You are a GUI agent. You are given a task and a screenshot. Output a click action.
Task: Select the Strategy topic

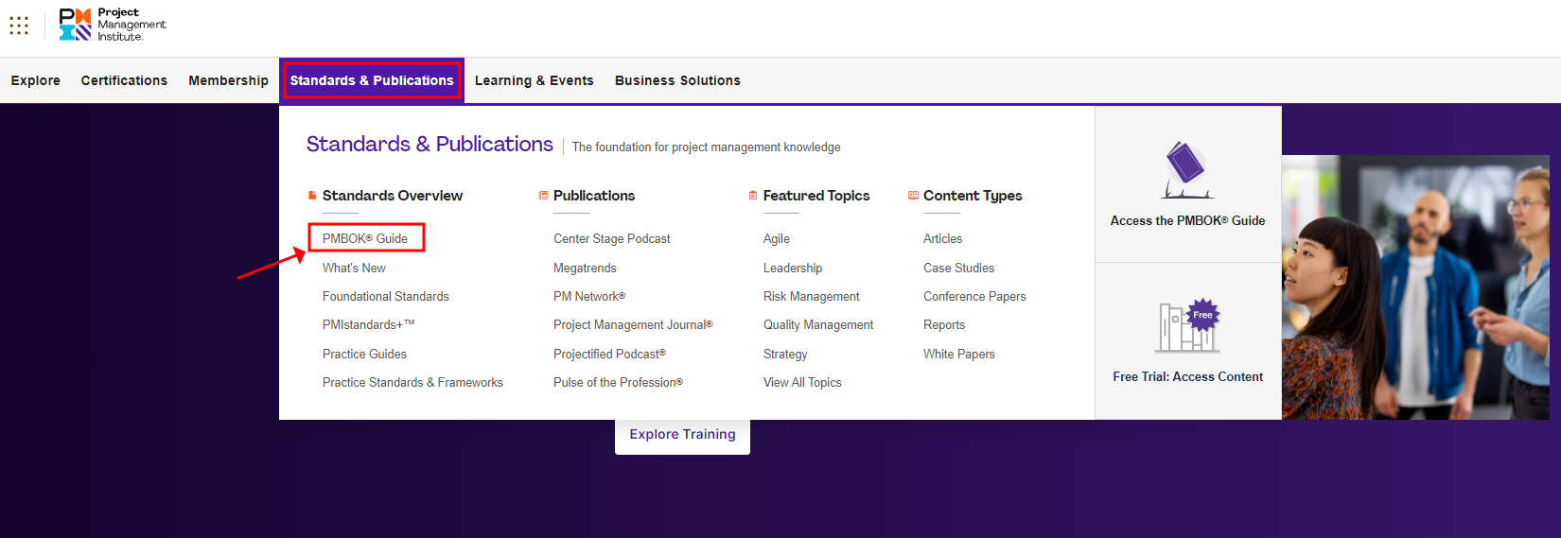coord(785,355)
